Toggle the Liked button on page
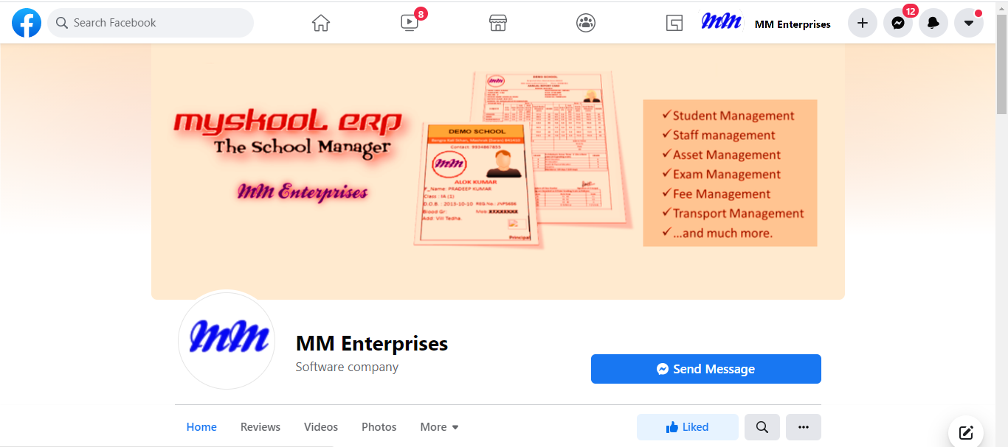Screen dimensions: 1008x447 [x=688, y=427]
